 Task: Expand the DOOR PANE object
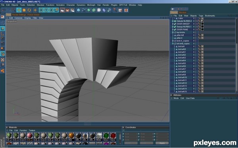click(x=173, y=30)
